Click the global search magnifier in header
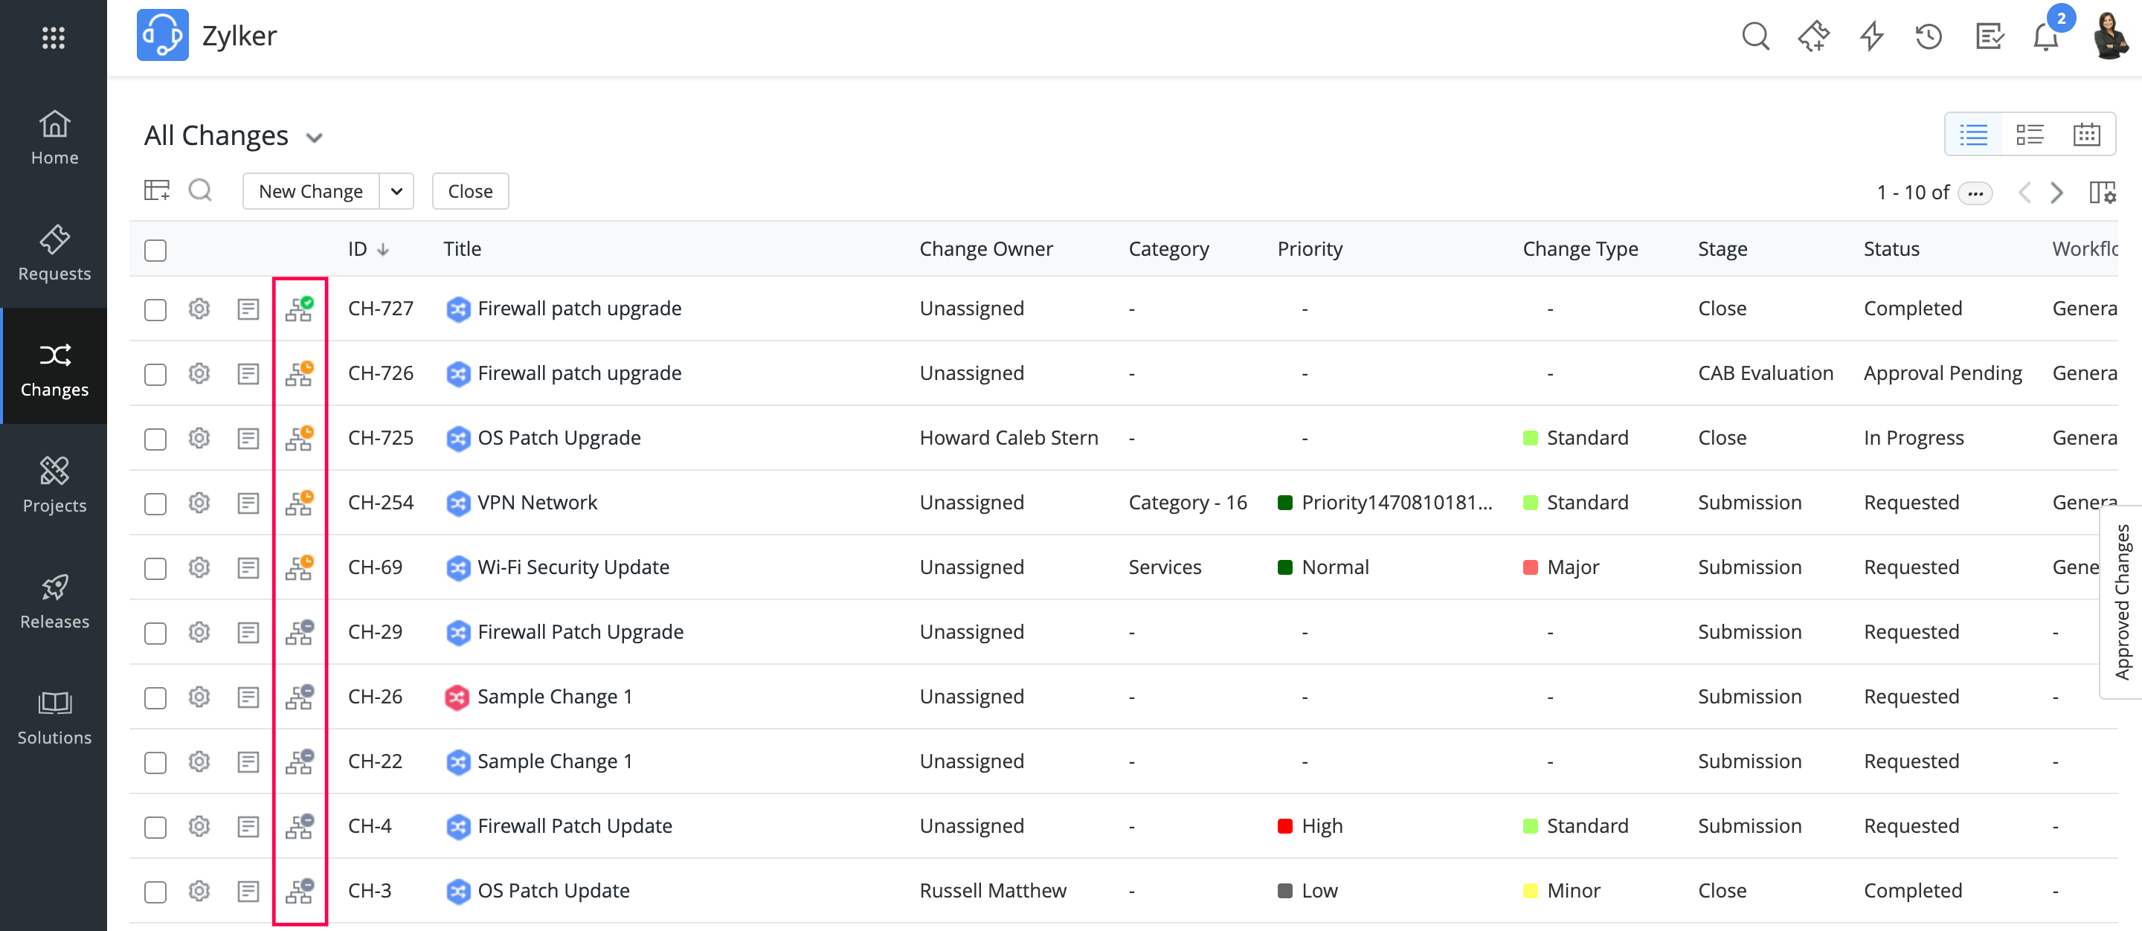Viewport: 2142px width, 931px height. point(1755,36)
